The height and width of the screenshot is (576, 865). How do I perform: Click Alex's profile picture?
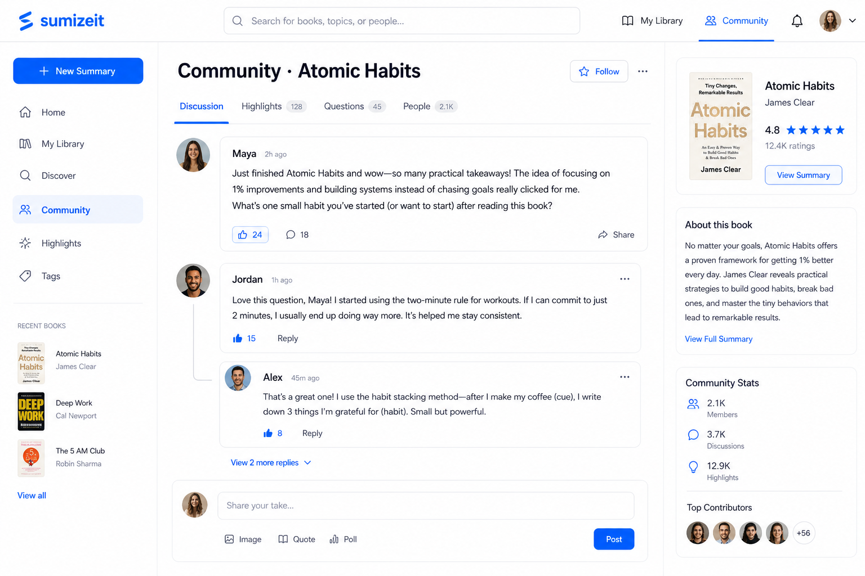pyautogui.click(x=238, y=378)
